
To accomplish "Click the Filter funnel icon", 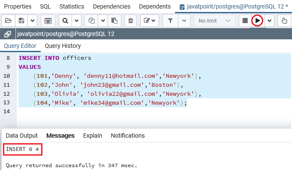I will [171, 21].
